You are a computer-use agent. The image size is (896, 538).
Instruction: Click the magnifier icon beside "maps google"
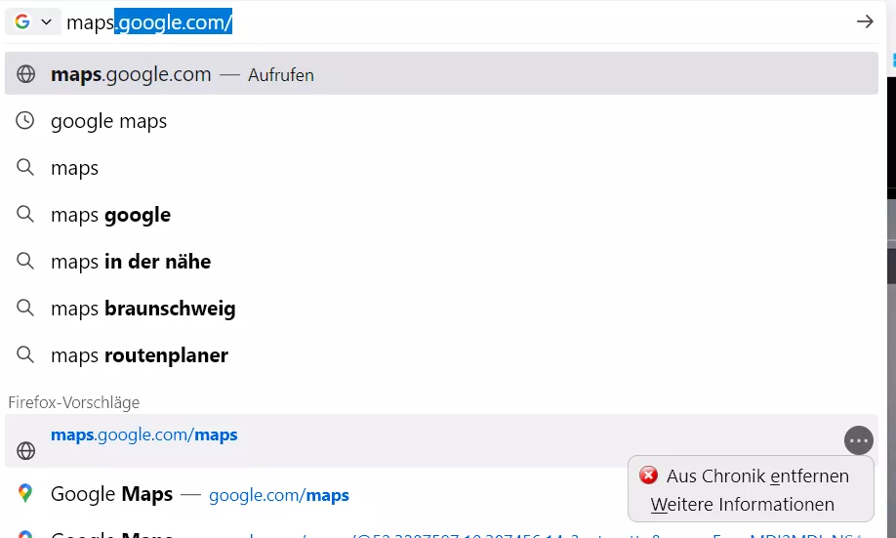point(26,215)
